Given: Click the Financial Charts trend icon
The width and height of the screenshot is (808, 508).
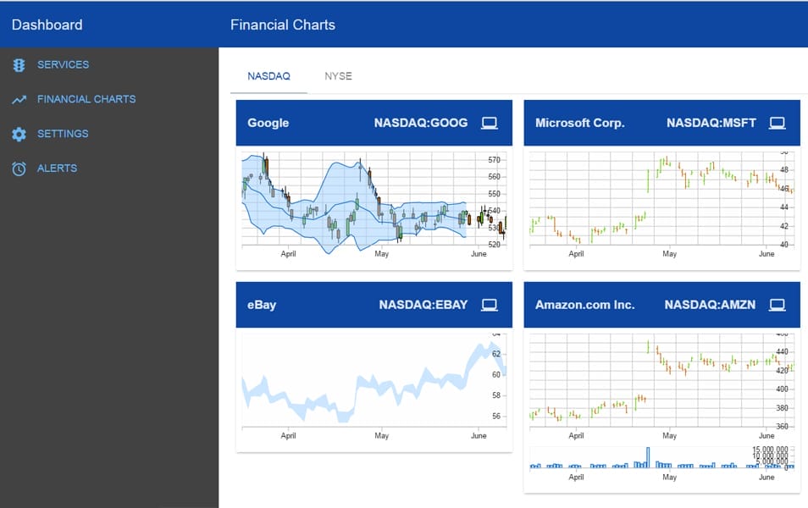Looking at the screenshot, I should coord(19,99).
